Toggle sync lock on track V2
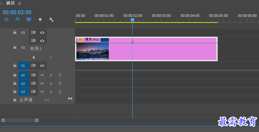 pos(33,41)
